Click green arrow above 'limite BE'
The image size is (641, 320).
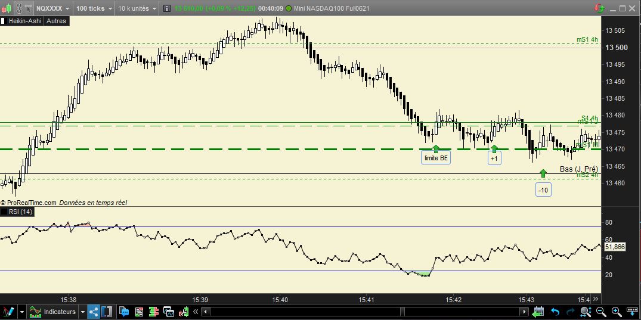[x=436, y=149]
